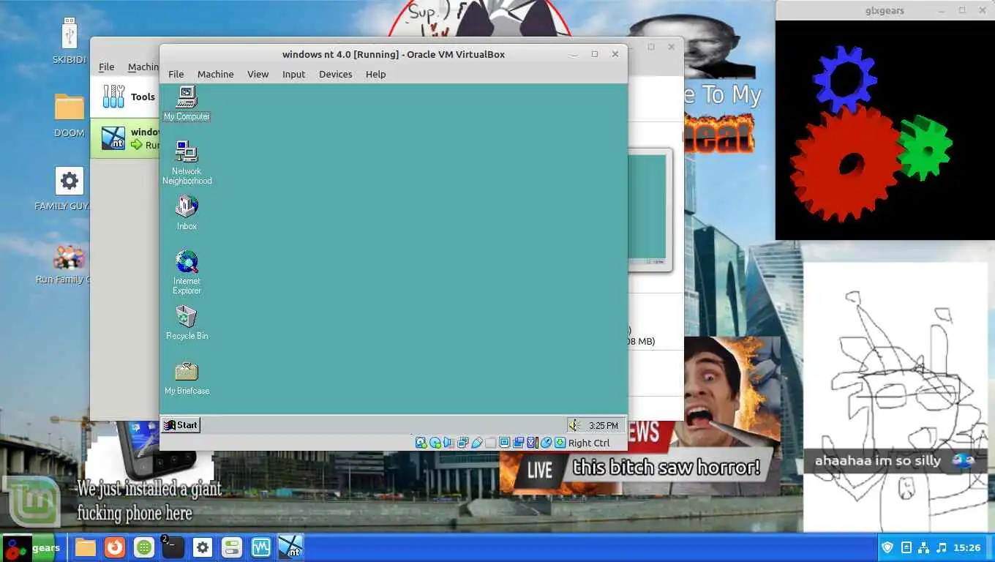Viewport: 995px width, 562px height.
Task: Click VM window title bar text
Action: tap(394, 54)
